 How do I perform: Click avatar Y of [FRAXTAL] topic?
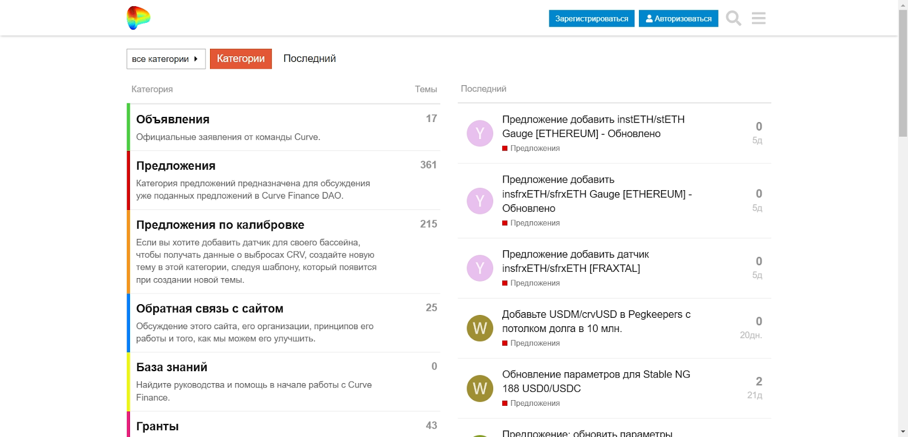480,268
